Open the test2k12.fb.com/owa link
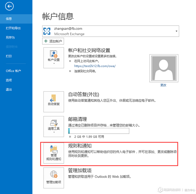Image resolution: width=196 pixels, height=194 pixels. (x=95, y=66)
